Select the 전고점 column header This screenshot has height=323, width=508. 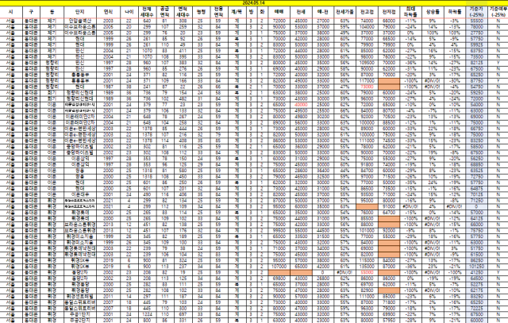click(x=367, y=12)
